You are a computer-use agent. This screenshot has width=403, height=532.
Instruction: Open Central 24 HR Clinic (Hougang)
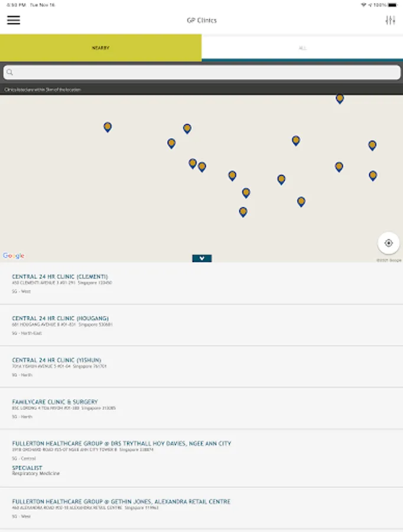click(201, 325)
